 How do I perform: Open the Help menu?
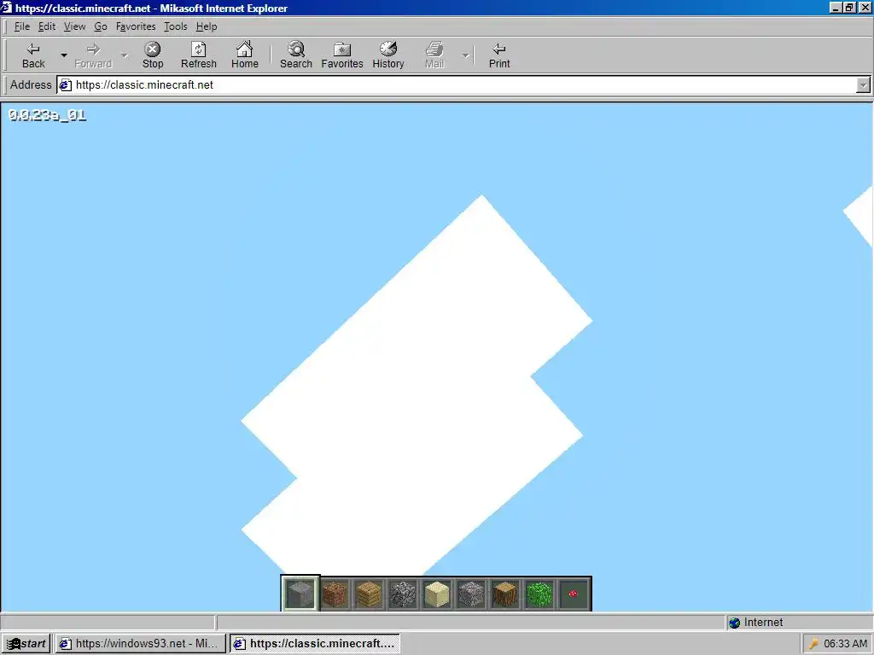pyautogui.click(x=207, y=26)
